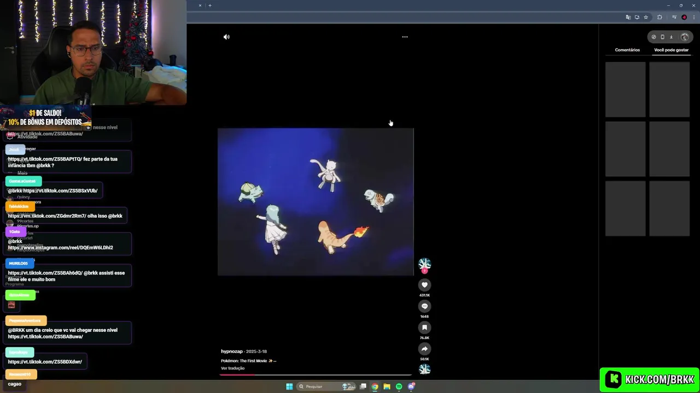Seek using the video progress bar
The image size is (700, 393).
point(316,375)
